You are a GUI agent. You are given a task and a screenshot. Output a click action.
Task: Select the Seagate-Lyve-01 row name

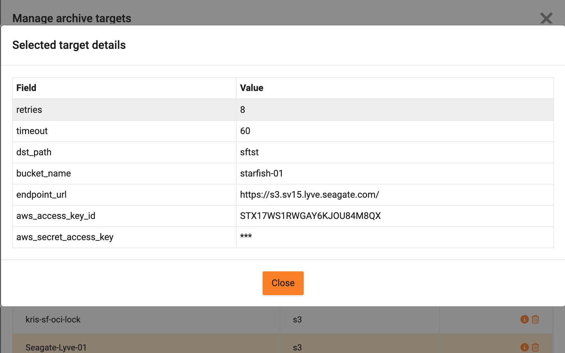(x=56, y=348)
